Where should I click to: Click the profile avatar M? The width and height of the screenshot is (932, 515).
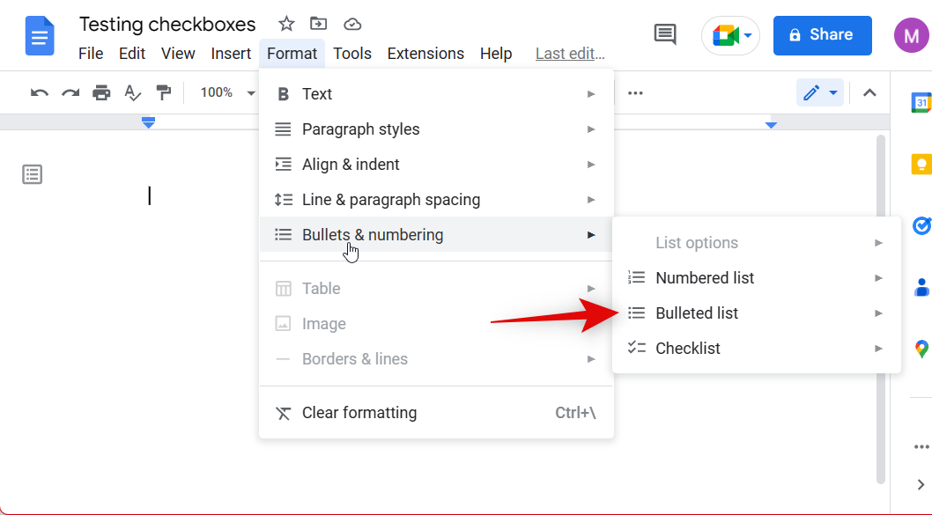click(x=912, y=35)
